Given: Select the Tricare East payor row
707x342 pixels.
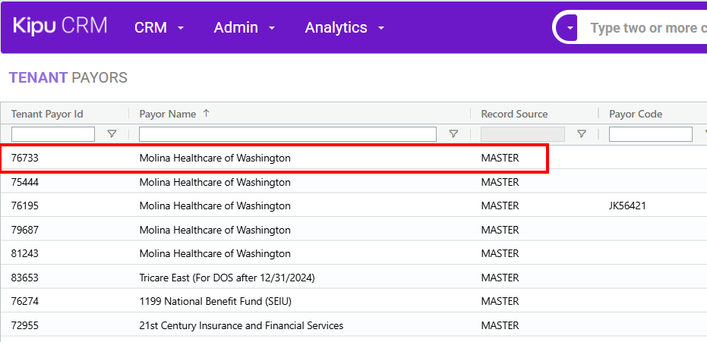Looking at the screenshot, I should 226,278.
